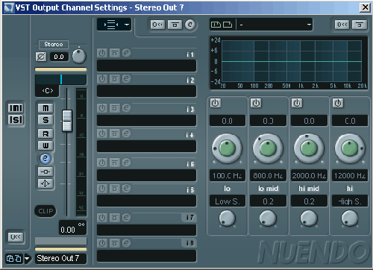
Task: Open the channel select dropdown arrow at bottom left
Action: pyautogui.click(x=27, y=259)
